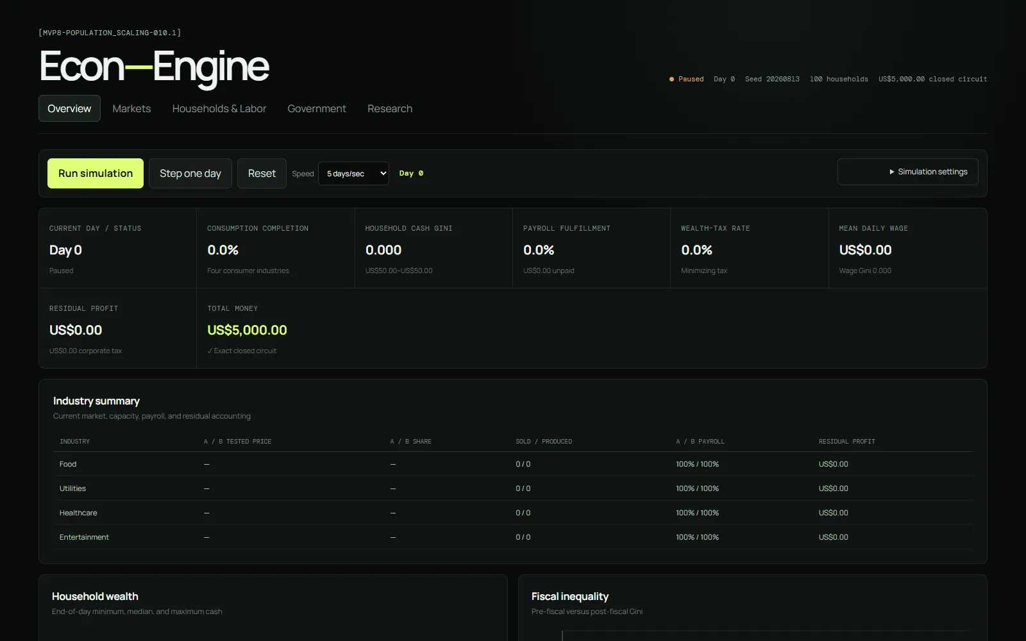Click the Industry summary heading
Image resolution: width=1026 pixels, height=641 pixels.
[x=96, y=401]
